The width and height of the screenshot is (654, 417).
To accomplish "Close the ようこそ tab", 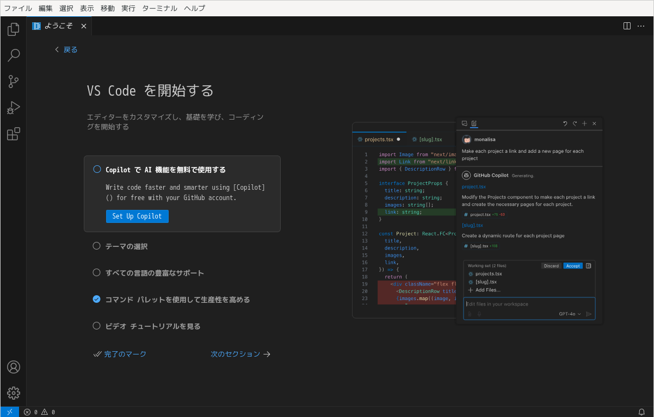I will click(84, 26).
